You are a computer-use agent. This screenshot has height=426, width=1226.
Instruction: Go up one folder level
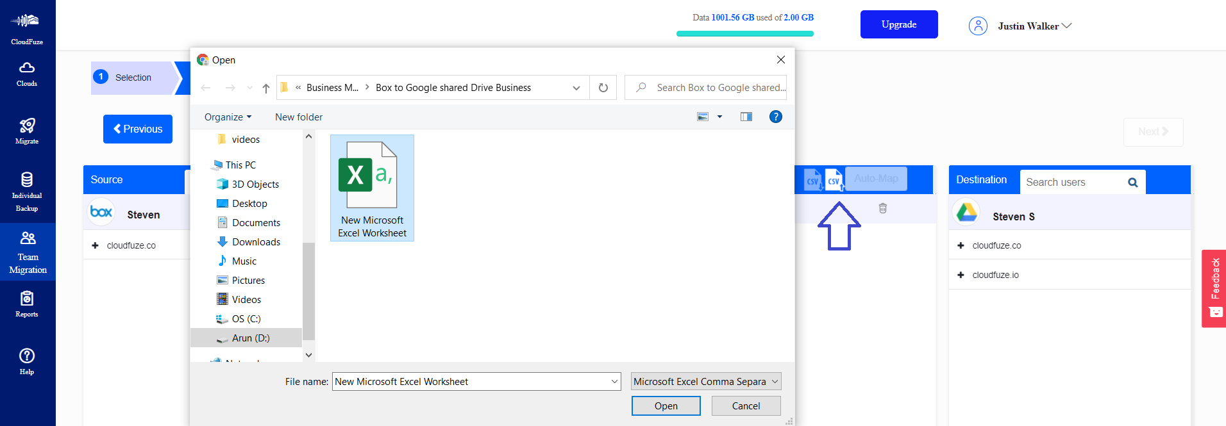tap(266, 88)
